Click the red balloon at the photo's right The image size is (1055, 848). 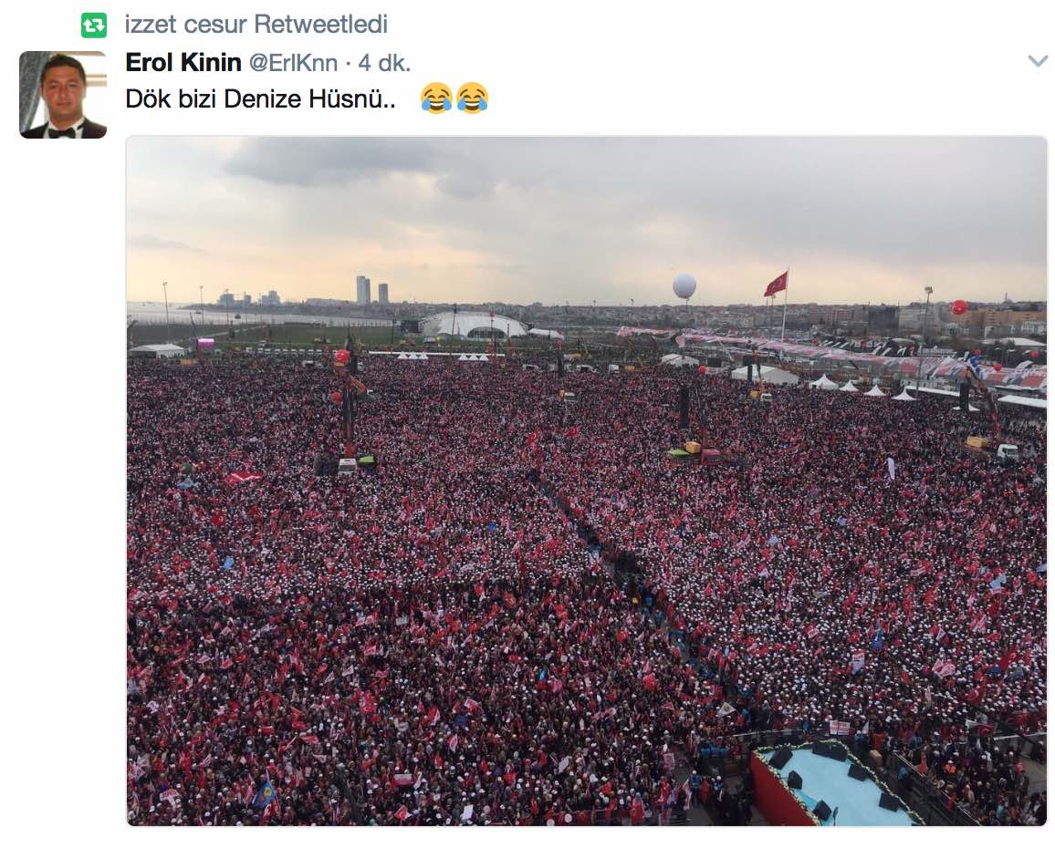click(x=959, y=307)
